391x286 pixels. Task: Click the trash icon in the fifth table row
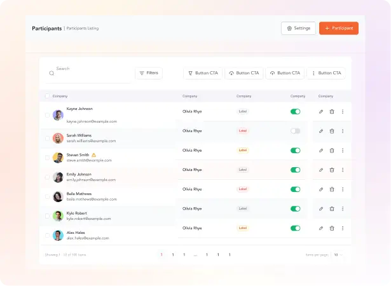[332, 189]
